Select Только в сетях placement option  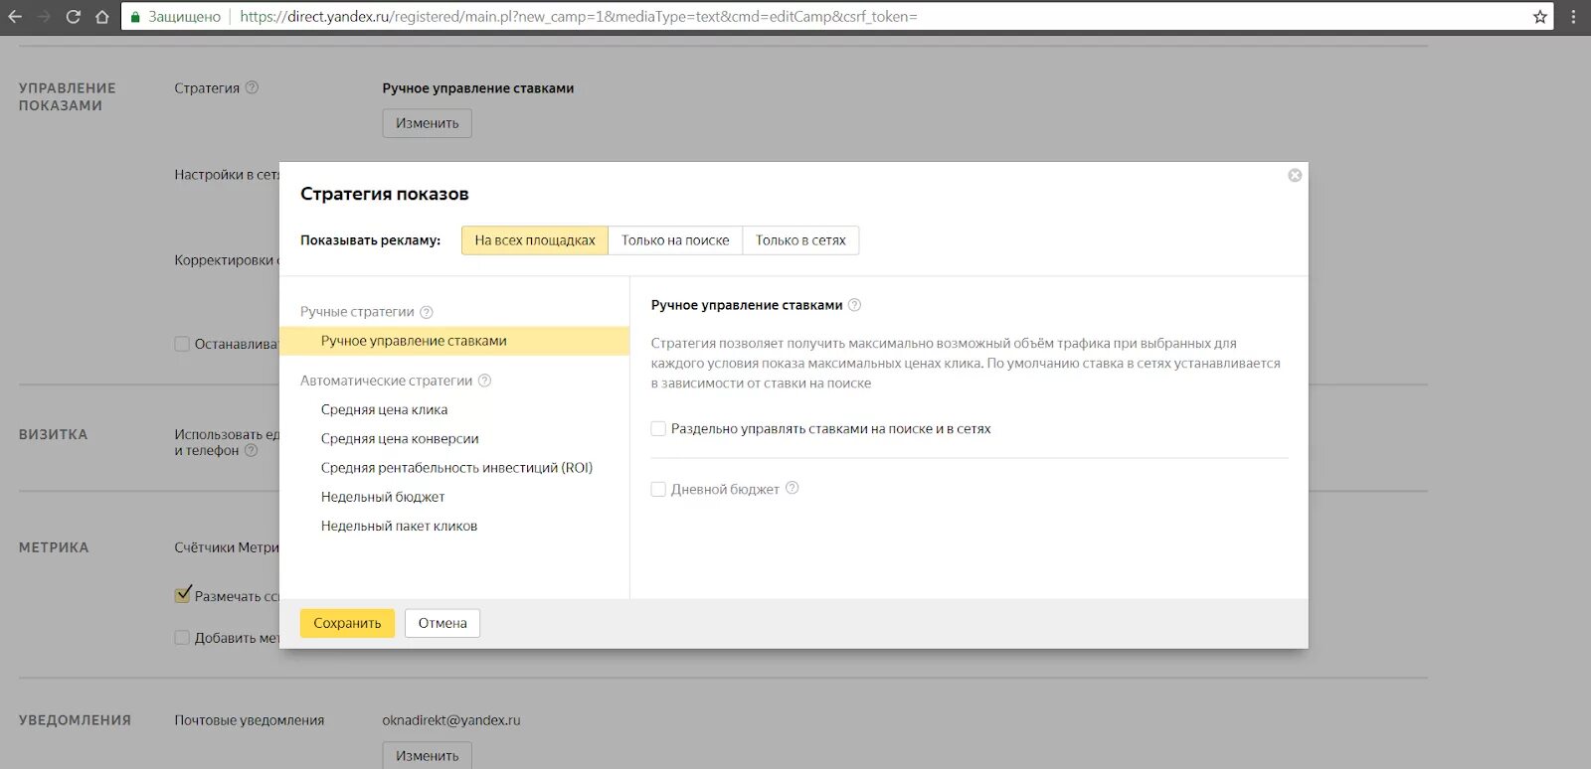tap(800, 240)
